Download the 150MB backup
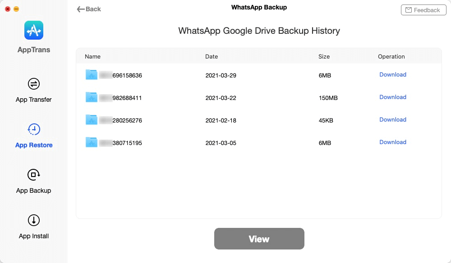The image size is (451, 263). 392,97
